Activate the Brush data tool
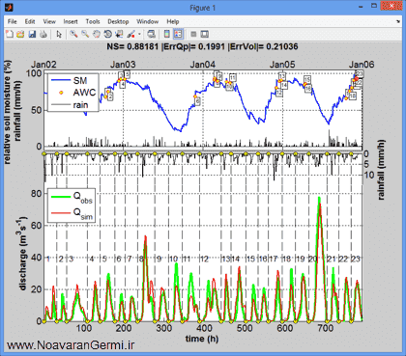406x356 pixels. (x=130, y=34)
